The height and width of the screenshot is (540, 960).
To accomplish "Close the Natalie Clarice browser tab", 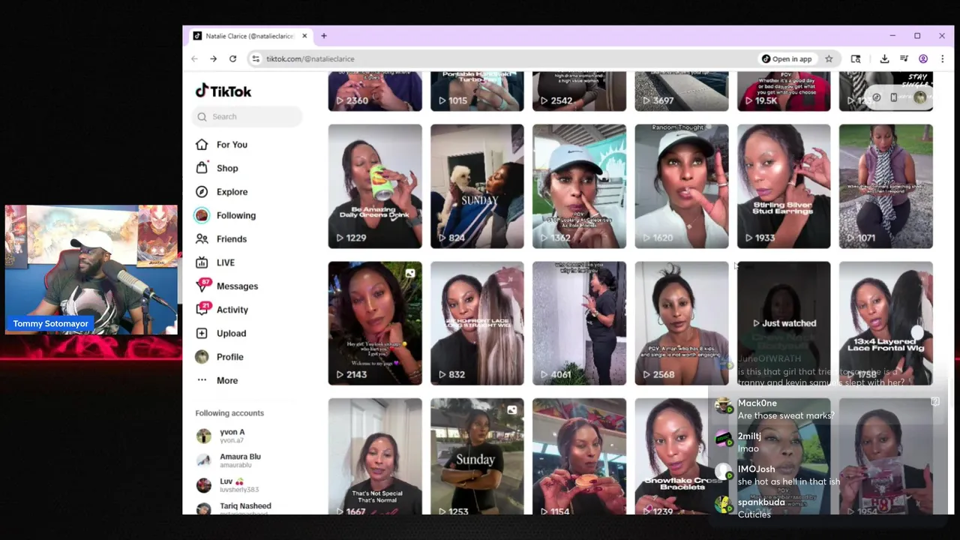I will pyautogui.click(x=304, y=36).
